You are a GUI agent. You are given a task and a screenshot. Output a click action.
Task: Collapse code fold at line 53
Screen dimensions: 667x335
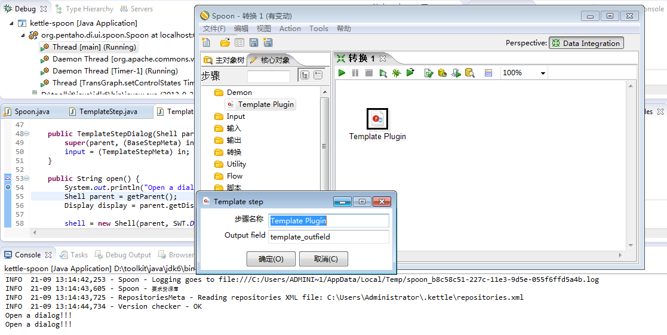27,178
